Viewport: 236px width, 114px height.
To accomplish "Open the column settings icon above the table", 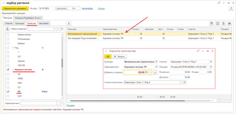I will [x=217, y=23].
